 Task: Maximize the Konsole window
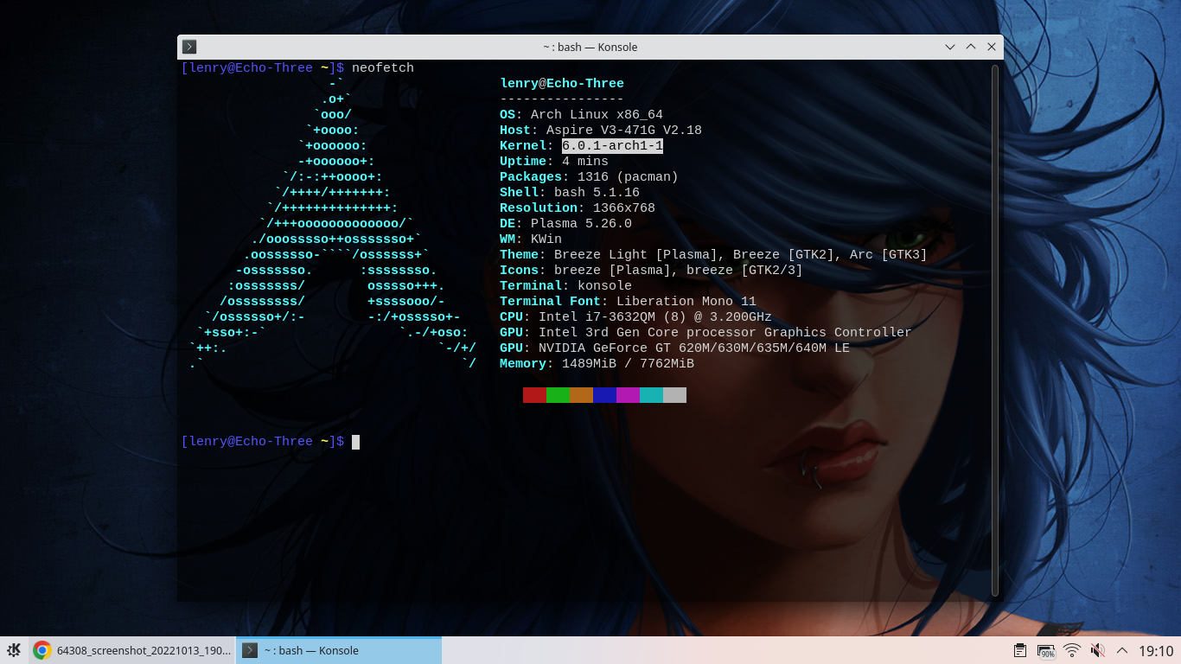tap(971, 47)
